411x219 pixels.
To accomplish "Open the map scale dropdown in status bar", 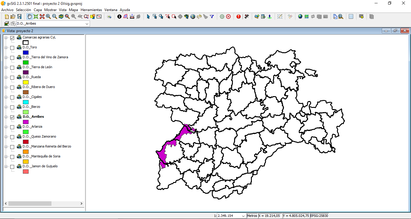I will pos(243,216).
